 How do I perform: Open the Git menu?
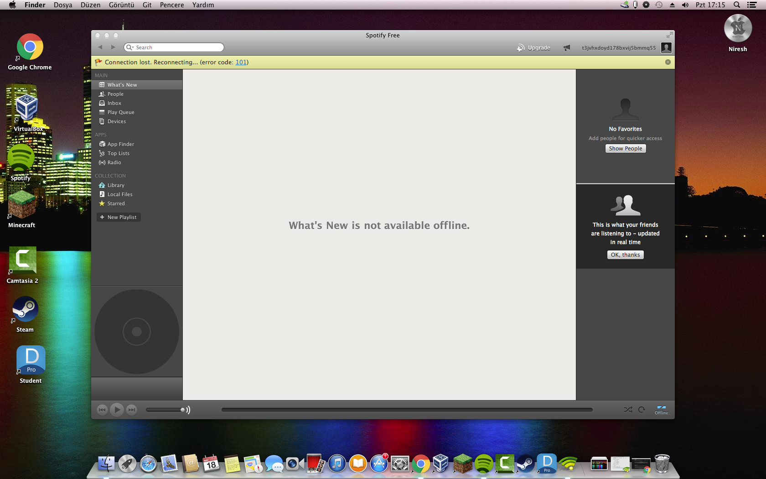coord(147,5)
